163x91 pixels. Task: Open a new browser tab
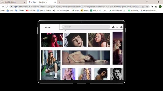(x=60, y=2)
